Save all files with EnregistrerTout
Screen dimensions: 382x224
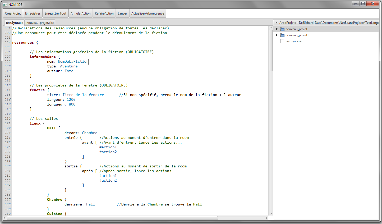pyautogui.click(x=55, y=13)
